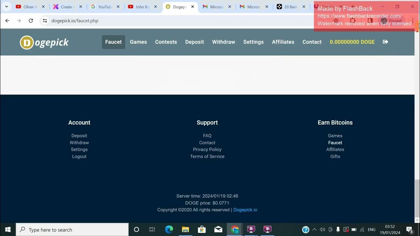Show hidden system tray icons
The height and width of the screenshot is (236, 420).
(314, 229)
